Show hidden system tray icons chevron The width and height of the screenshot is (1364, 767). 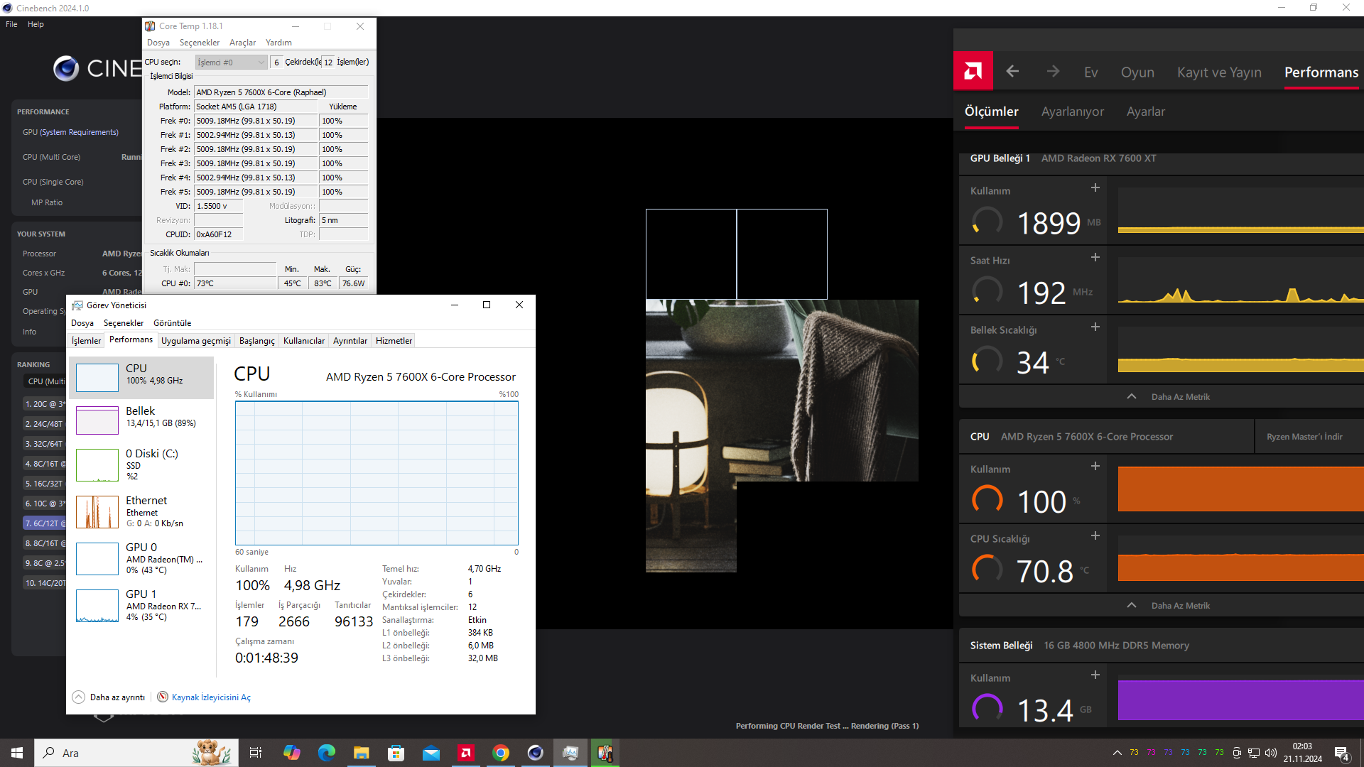[1117, 753]
